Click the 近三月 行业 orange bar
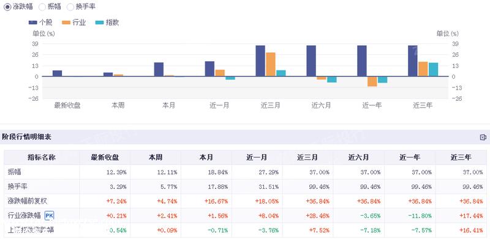 click(x=271, y=64)
